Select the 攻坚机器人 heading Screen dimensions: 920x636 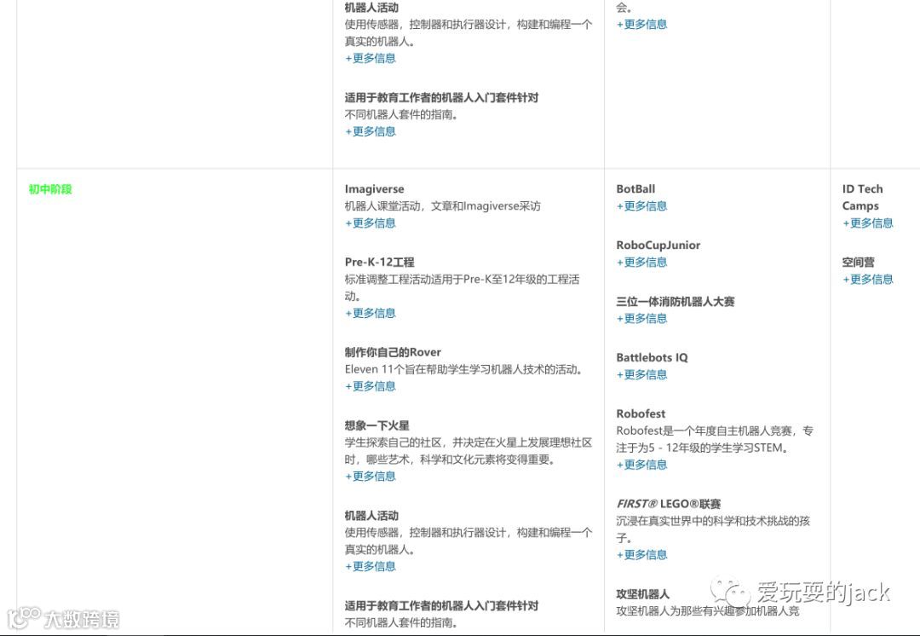coord(643,593)
